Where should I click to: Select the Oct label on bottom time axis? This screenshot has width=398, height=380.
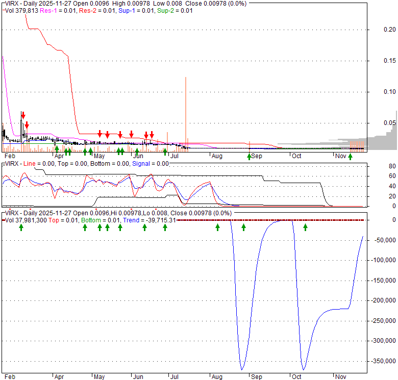(x=296, y=376)
